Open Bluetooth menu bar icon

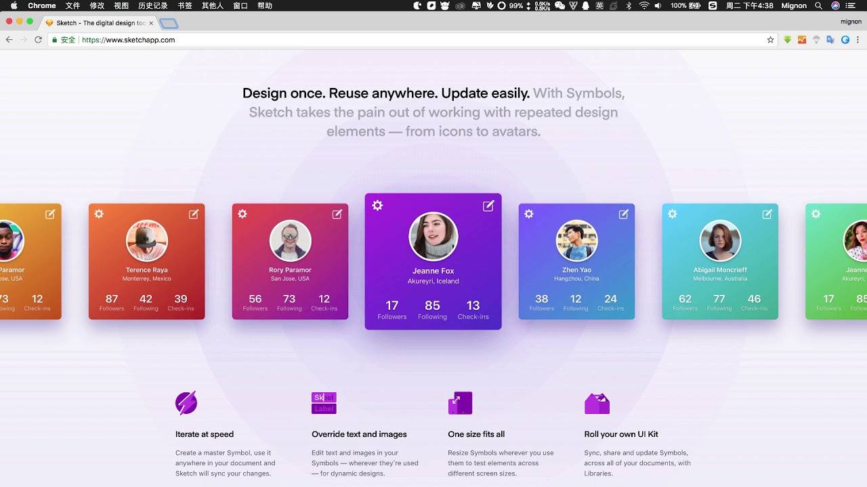click(629, 5)
